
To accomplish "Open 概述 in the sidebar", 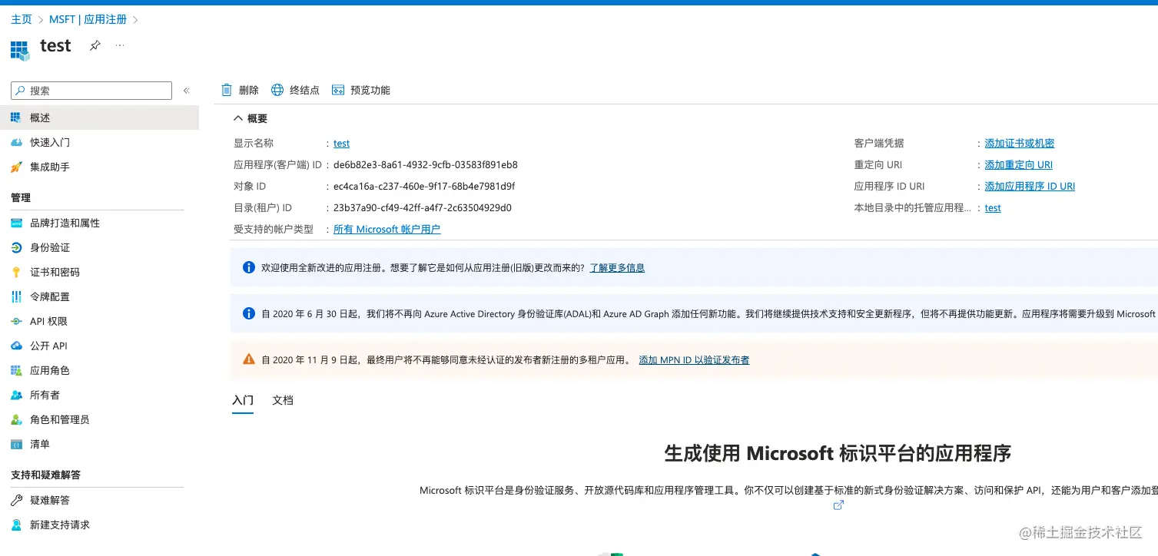I will 99,117.
